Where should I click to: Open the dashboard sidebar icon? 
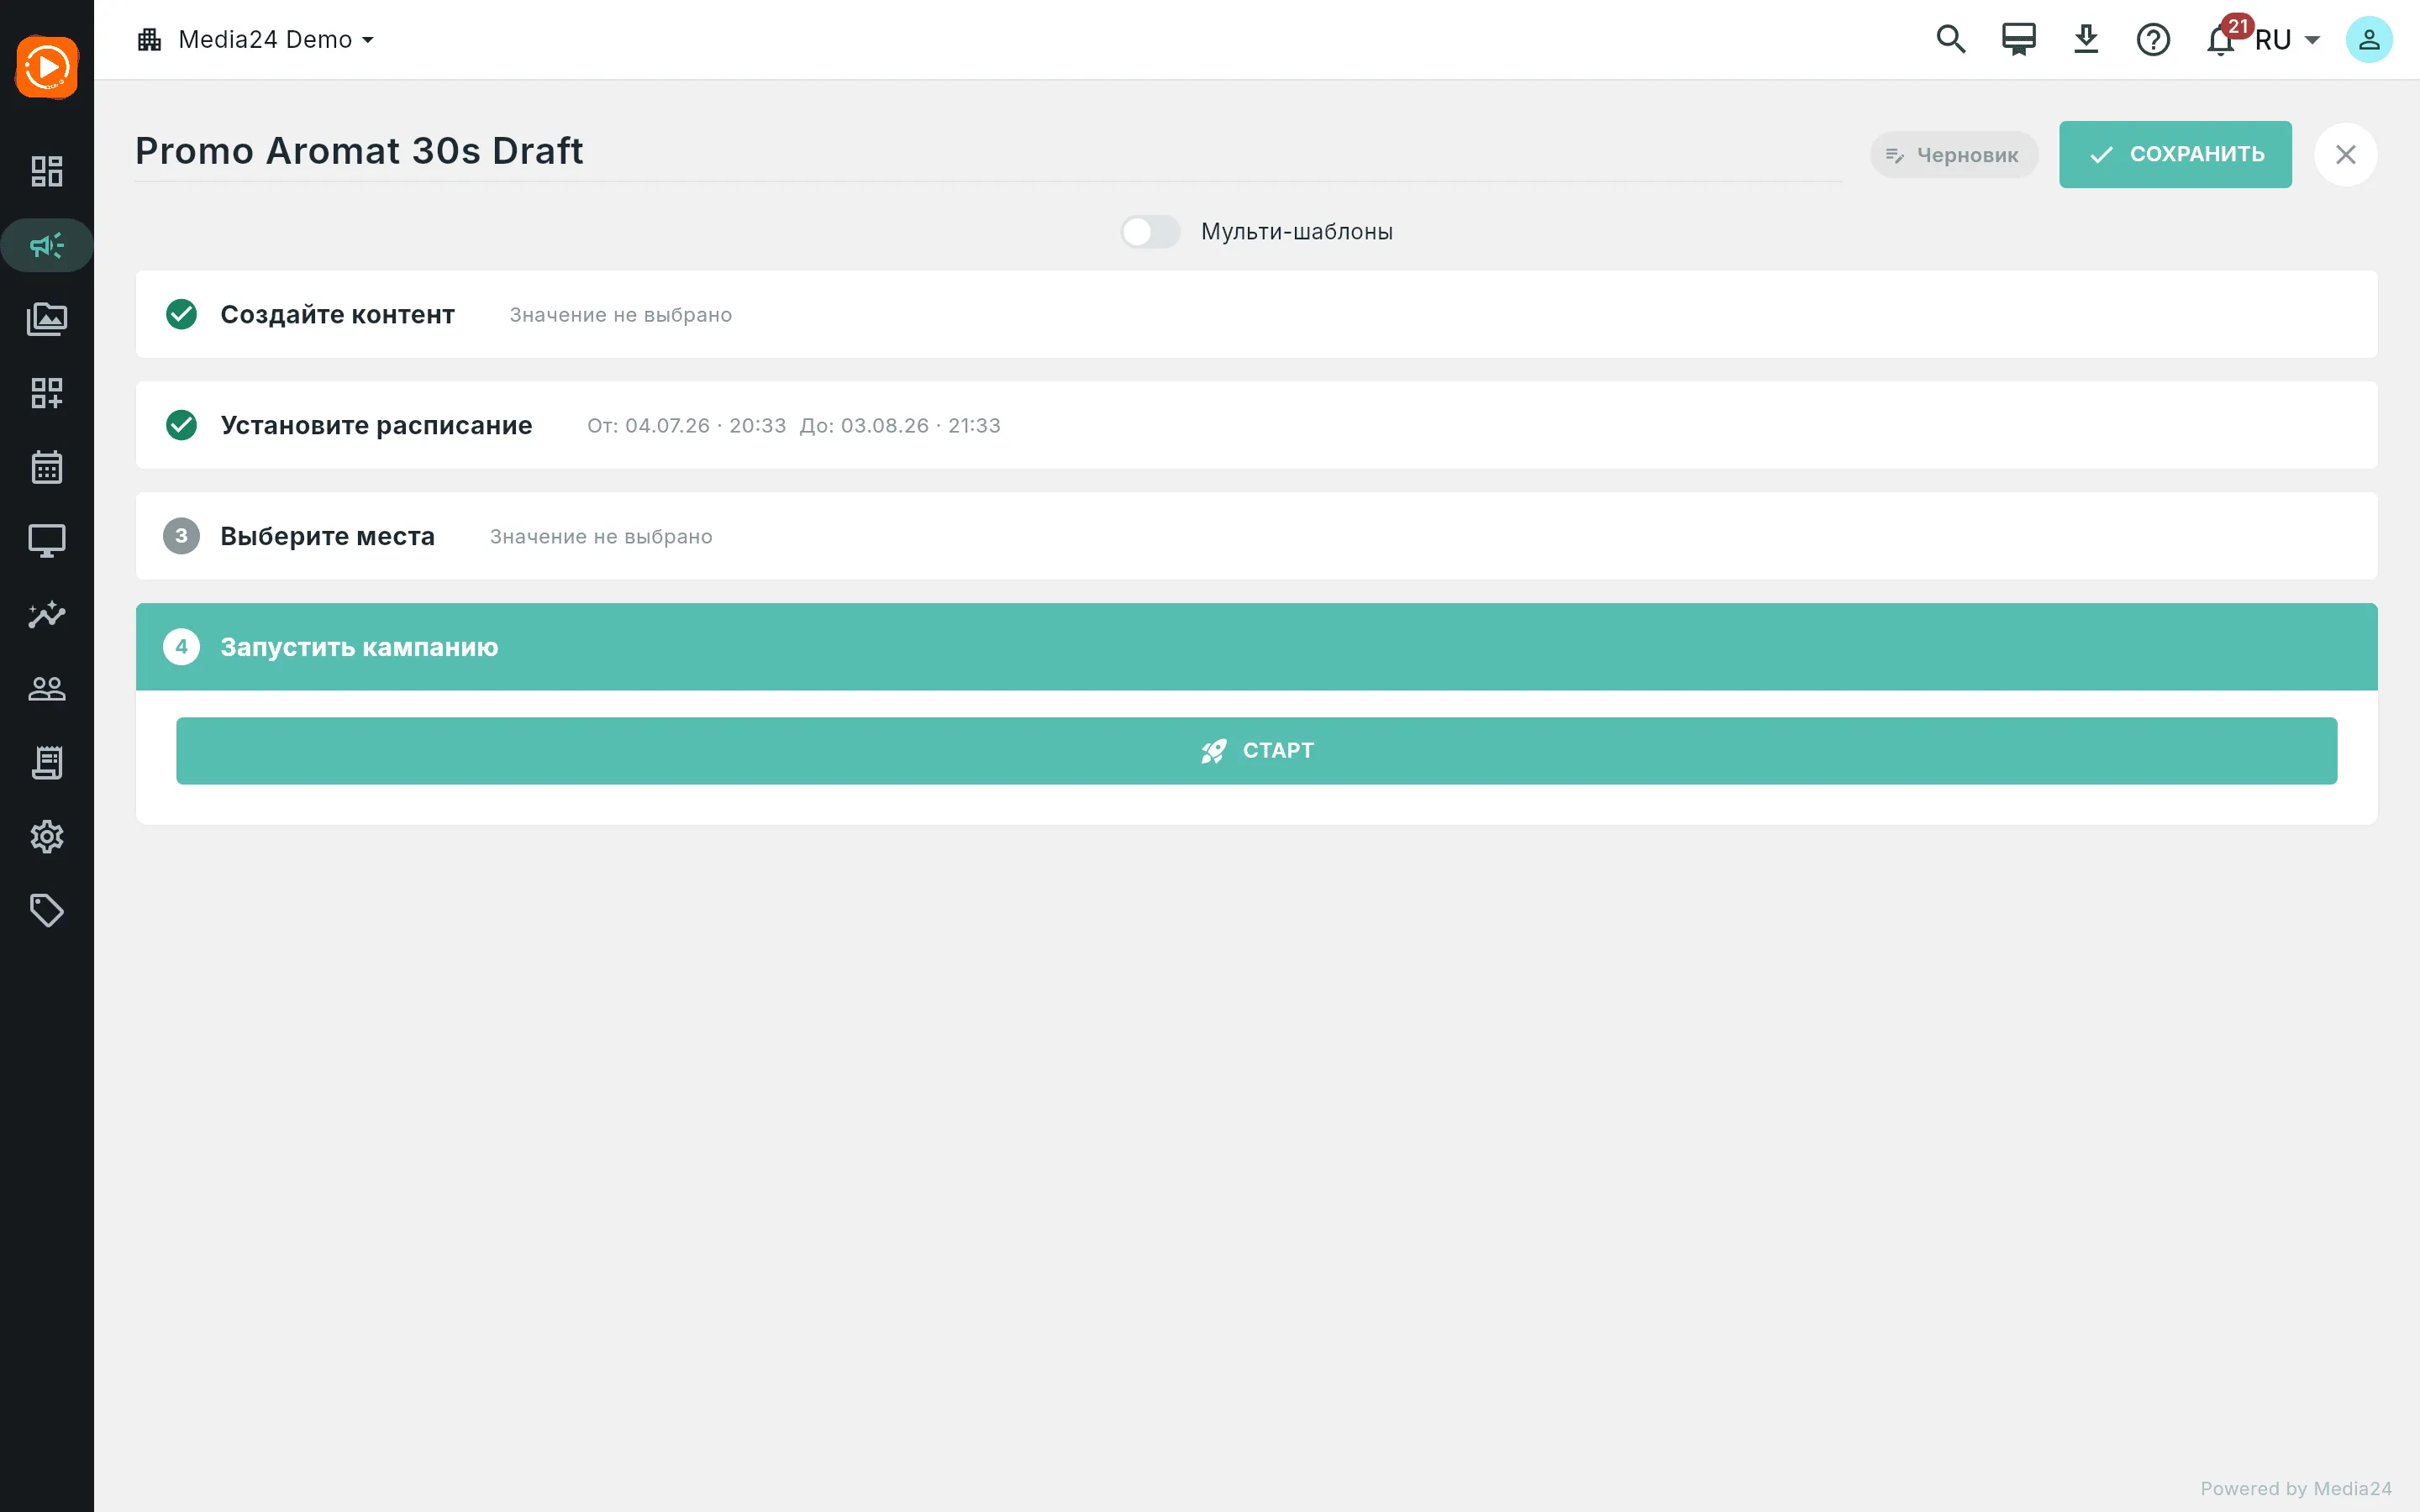[47, 171]
